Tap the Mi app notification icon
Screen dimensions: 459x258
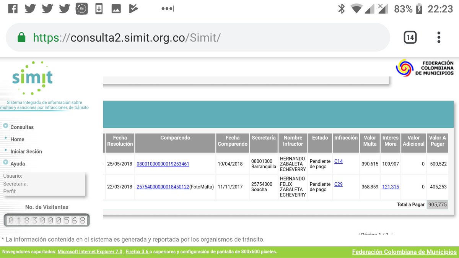(81, 8)
